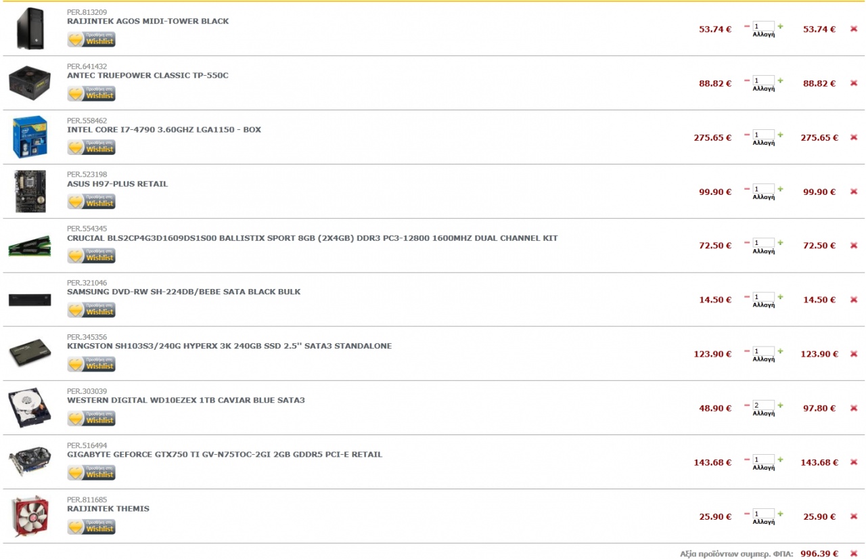Screen dimensions: 866x559
Task: Increase Raijintek Themis quantity
Action: [780, 514]
